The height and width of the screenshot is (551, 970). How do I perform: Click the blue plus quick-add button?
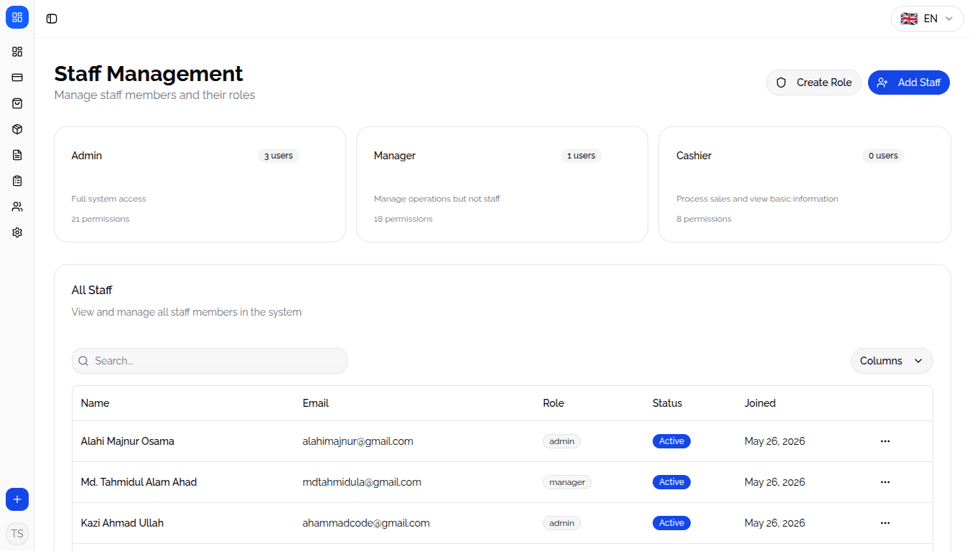[x=17, y=499]
